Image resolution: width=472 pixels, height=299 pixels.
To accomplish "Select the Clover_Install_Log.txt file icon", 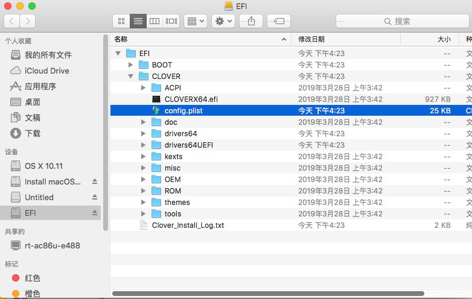I will coord(144,225).
